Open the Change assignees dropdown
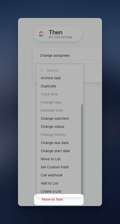Image resolution: width=120 pixels, height=224 pixels. pos(69,55)
